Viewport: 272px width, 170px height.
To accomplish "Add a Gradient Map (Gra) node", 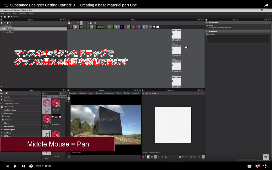I will point(105,27).
